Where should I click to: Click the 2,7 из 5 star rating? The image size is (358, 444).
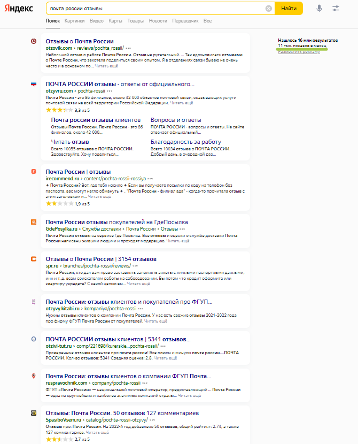[68, 439]
